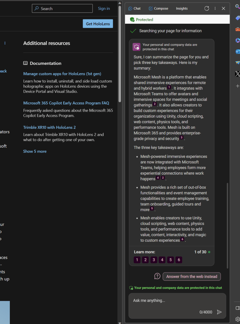This screenshot has height=324, width=240.
Task: Open the Shopping tag icon in sidebar
Action: (237, 18)
